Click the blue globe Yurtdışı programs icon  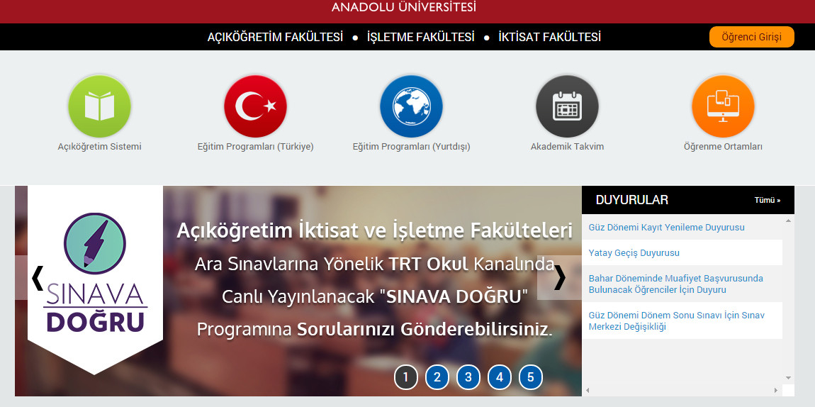point(411,106)
